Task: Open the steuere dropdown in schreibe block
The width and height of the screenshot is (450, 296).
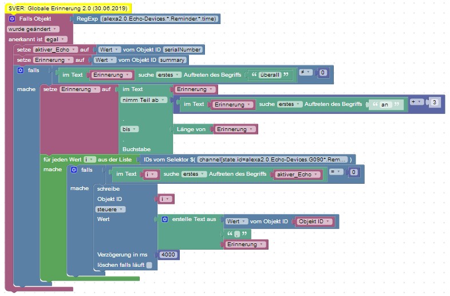Action: coord(110,209)
